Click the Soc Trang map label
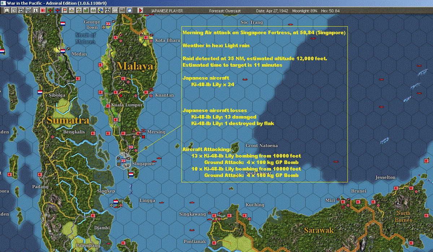Image resolution: width=433 pixels, height=252 pixels. pos(252,22)
